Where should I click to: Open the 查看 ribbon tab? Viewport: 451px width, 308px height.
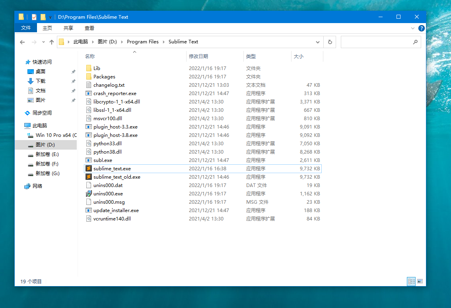click(89, 28)
